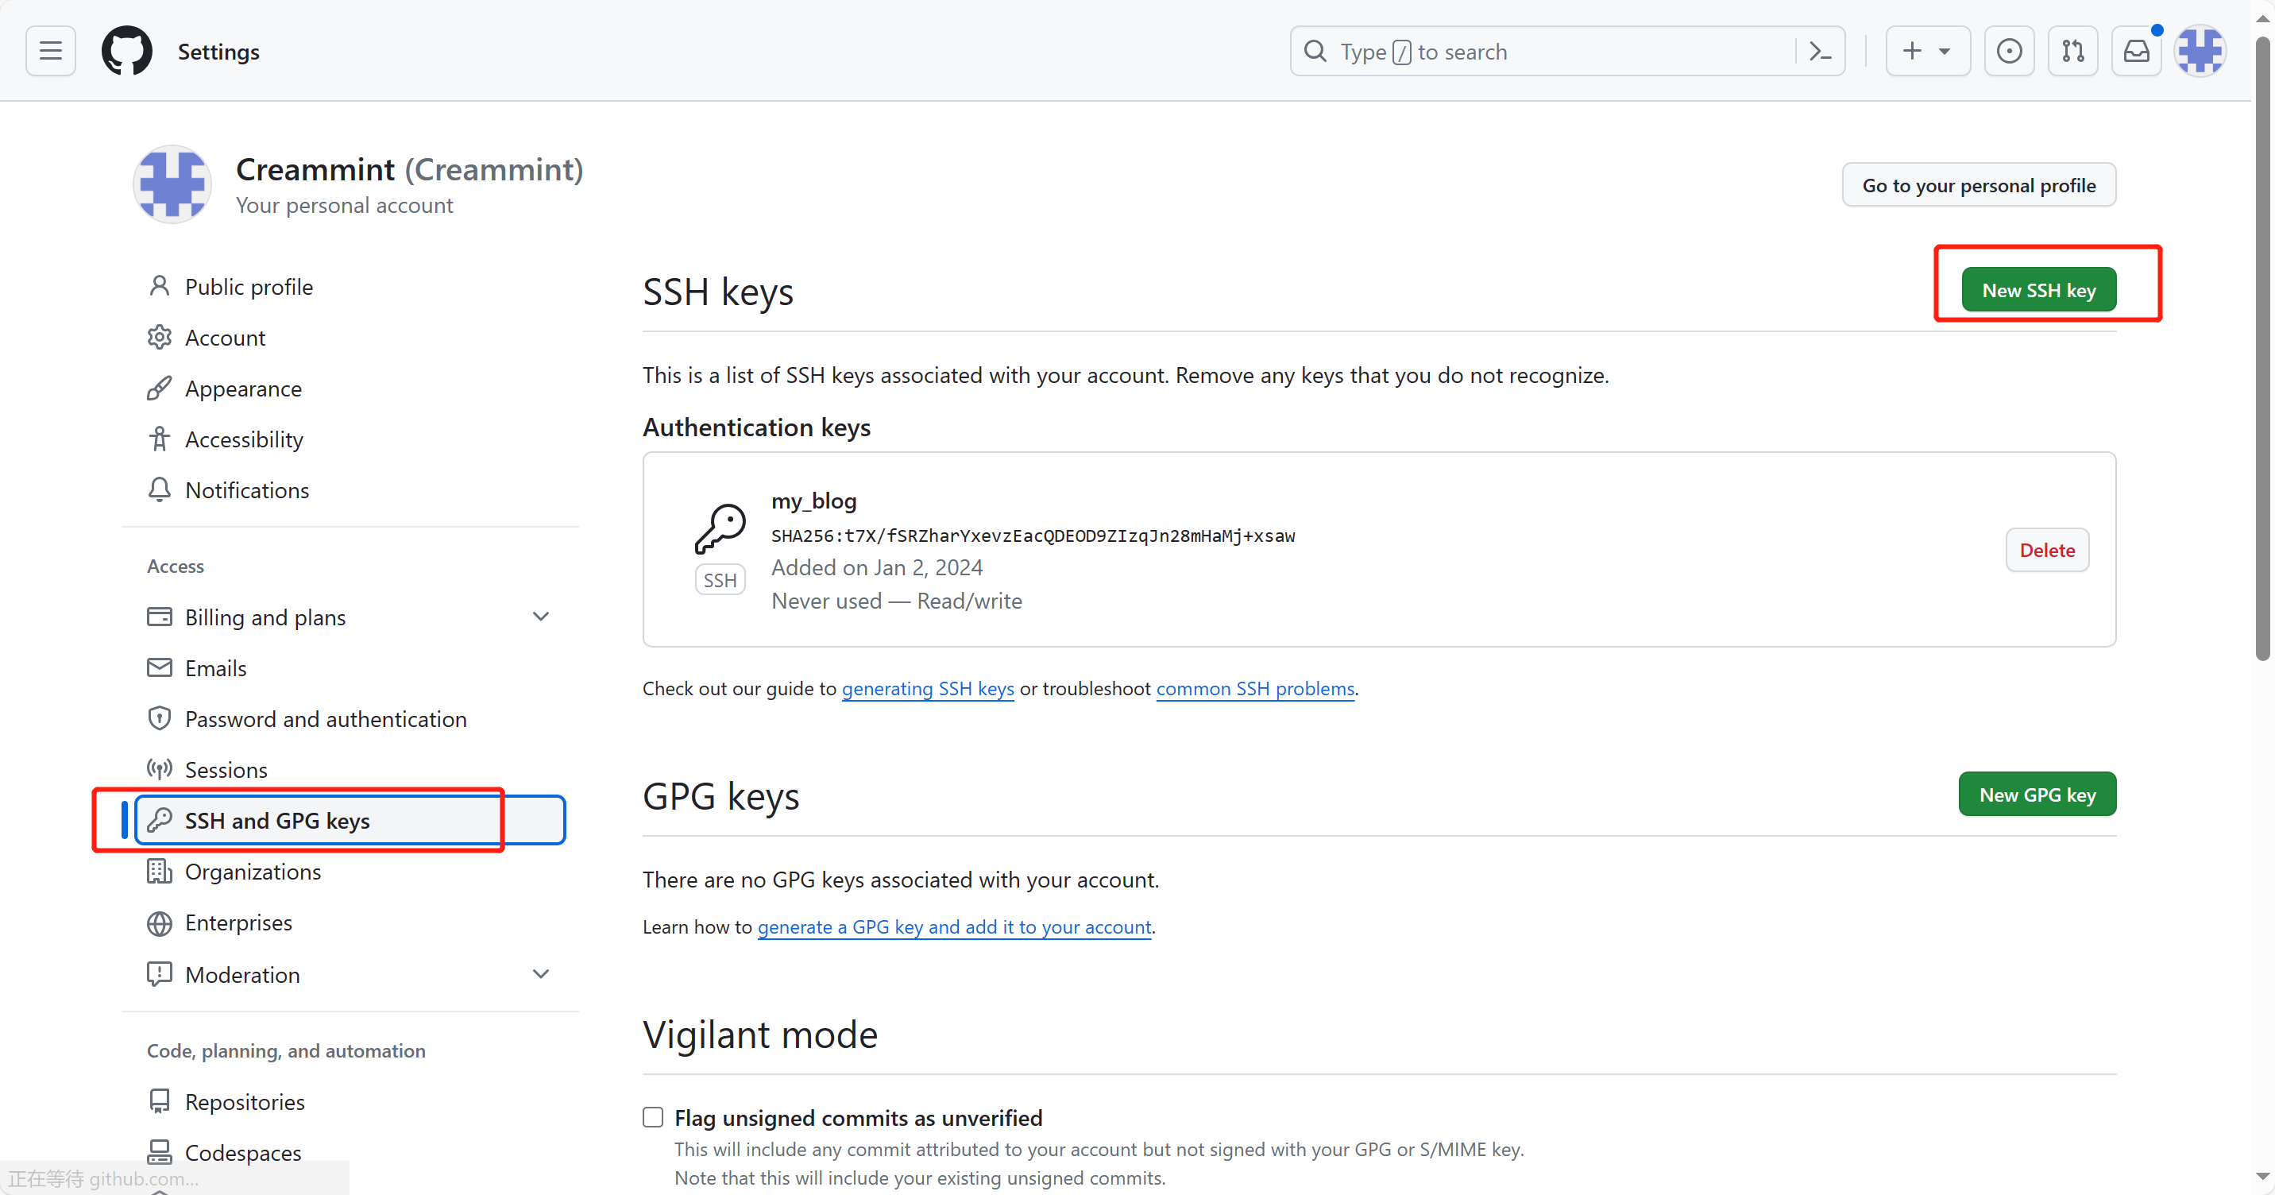Open Public profile settings
This screenshot has height=1195, width=2275.
click(350, 287)
